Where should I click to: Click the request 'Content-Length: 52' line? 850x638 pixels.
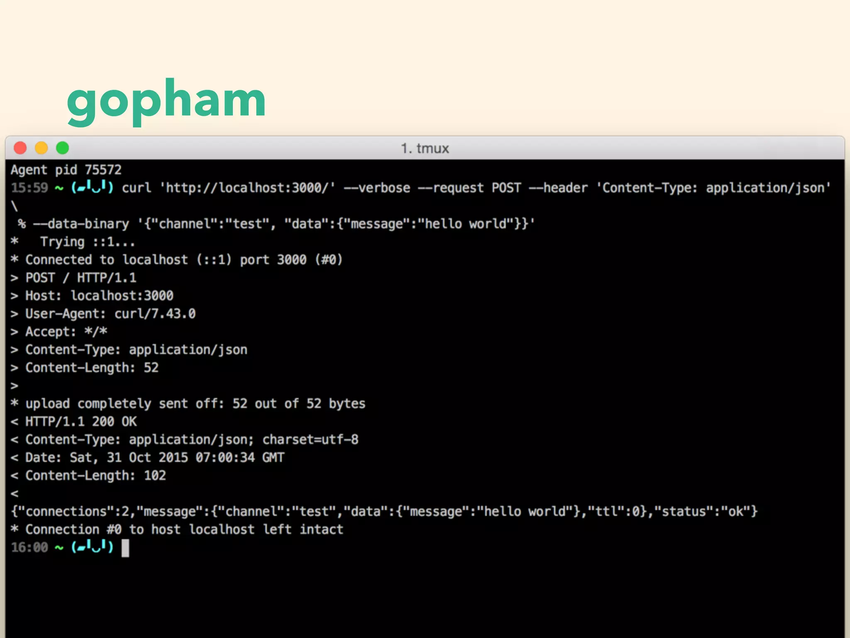[85, 368]
